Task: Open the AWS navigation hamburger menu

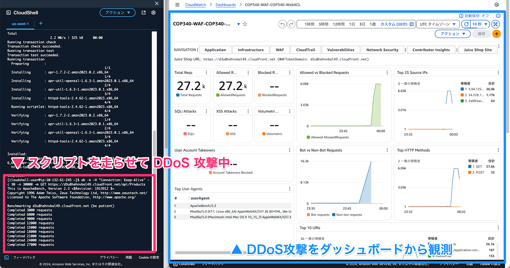Action: point(177,5)
